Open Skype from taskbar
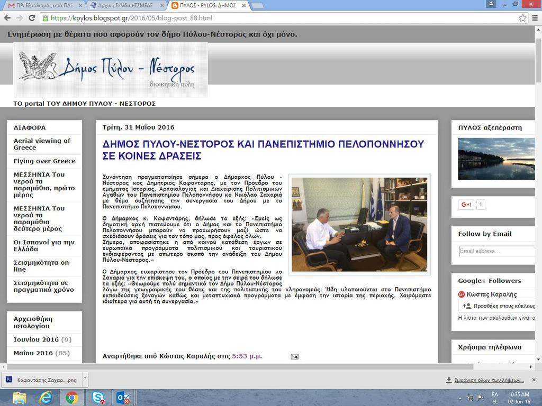Screen dimensions: 542x406 98,398
